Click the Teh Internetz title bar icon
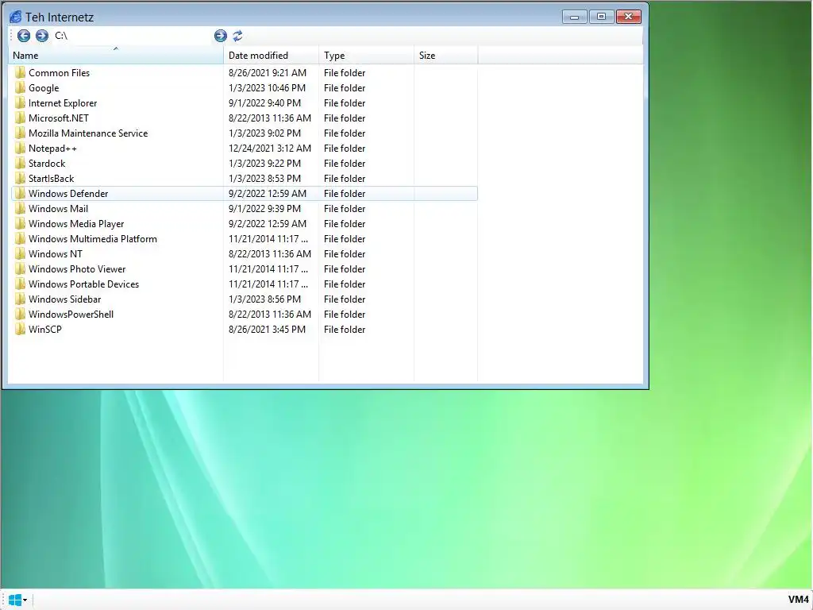The height and width of the screenshot is (610, 813). (x=16, y=17)
